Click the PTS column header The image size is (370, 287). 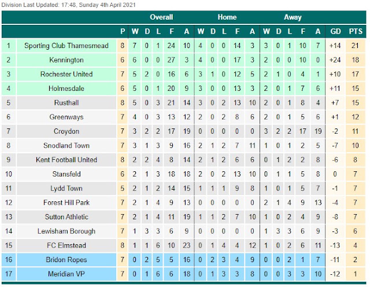point(356,31)
